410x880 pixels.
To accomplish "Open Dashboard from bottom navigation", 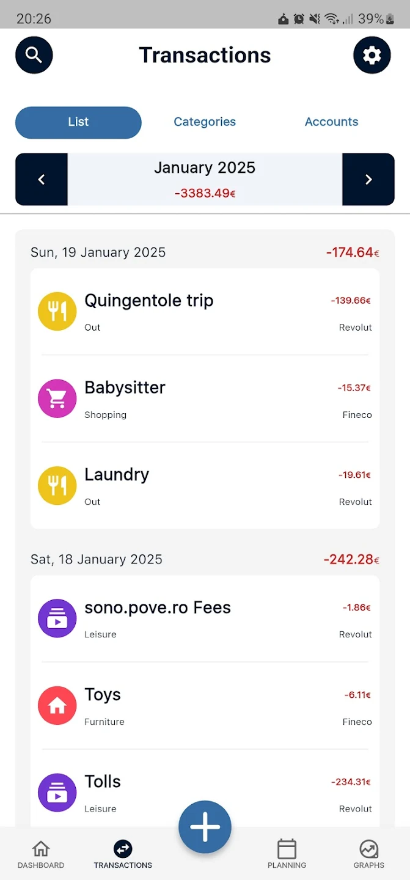I will pyautogui.click(x=41, y=854).
